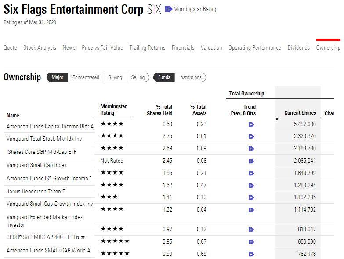The image size is (344, 259).
Task: Open Vanguard Small Cap Growth Index Inv
Action: (50, 204)
